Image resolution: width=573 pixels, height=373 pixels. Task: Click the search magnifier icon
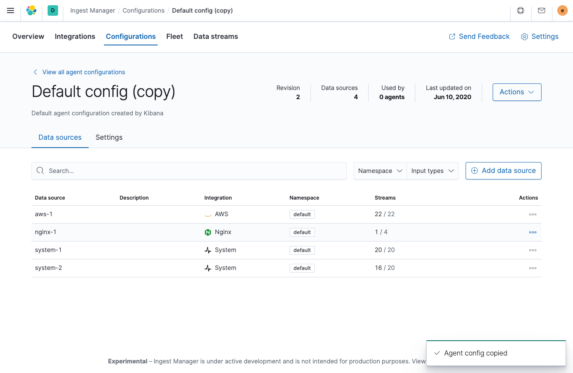tap(40, 170)
